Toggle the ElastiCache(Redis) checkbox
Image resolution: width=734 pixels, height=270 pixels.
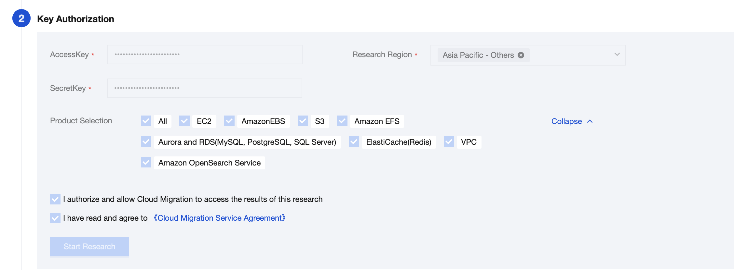[354, 142]
